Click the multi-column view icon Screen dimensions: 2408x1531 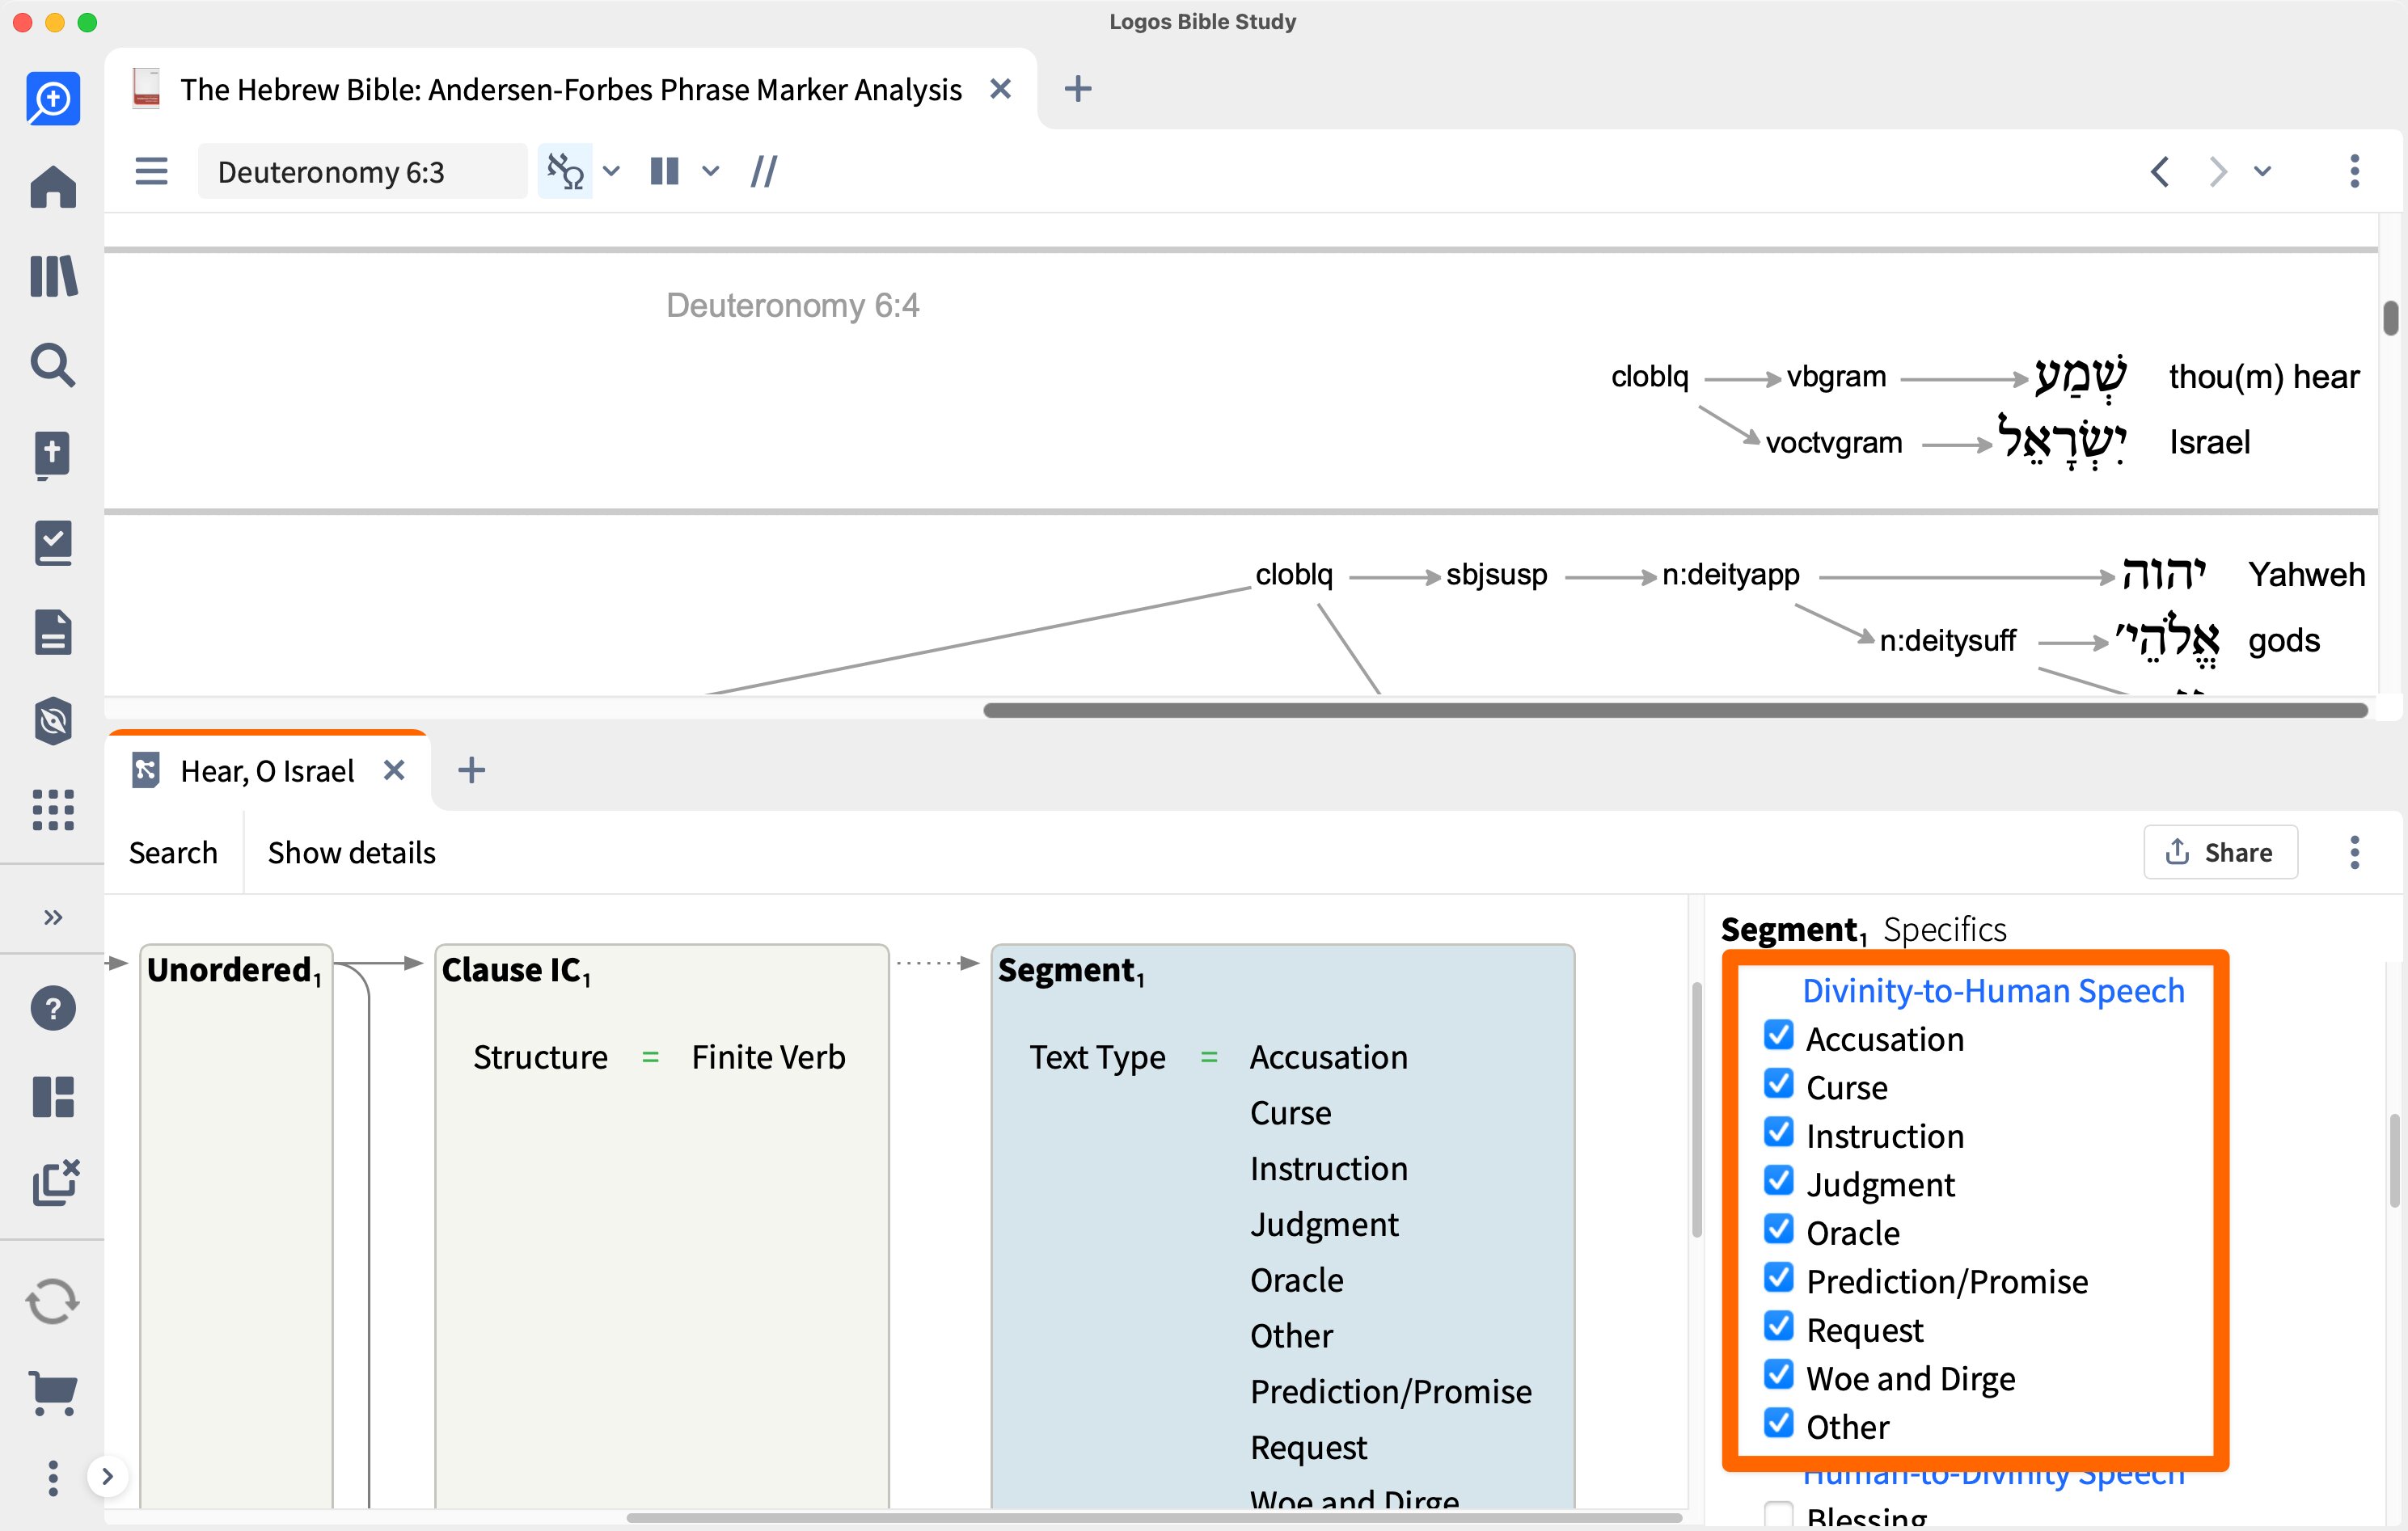pyautogui.click(x=664, y=171)
